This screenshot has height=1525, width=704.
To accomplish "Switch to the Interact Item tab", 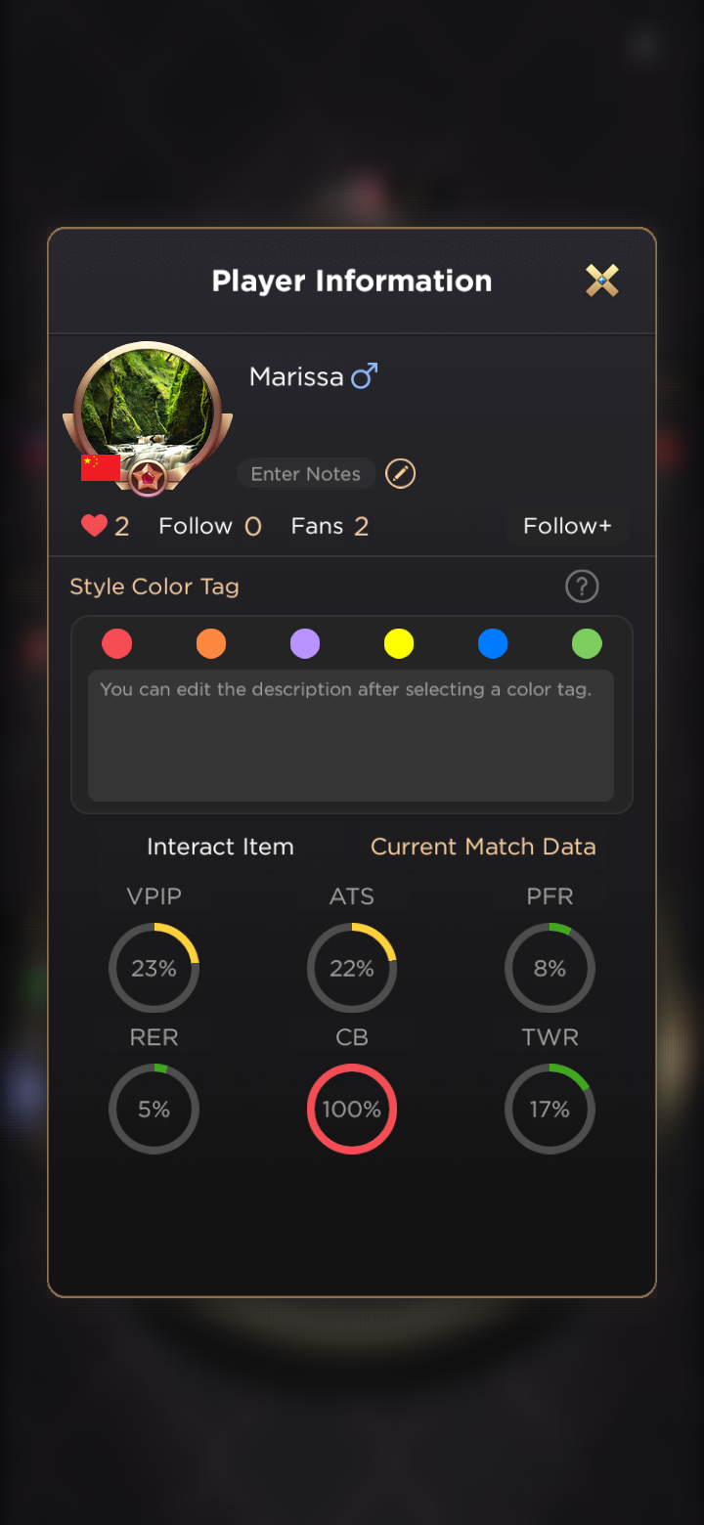I will click(x=220, y=847).
